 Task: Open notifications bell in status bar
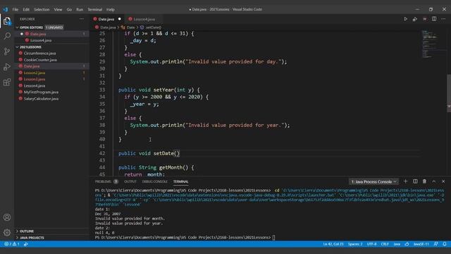coord(445,244)
